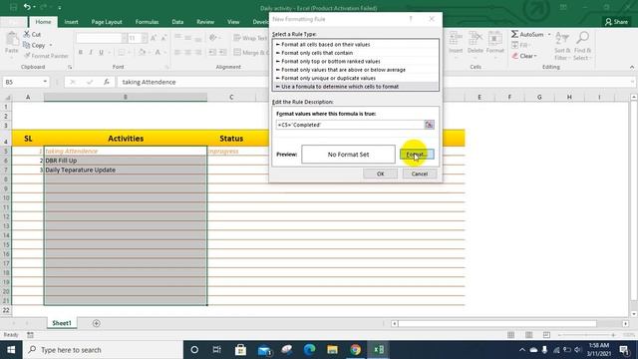Open the Page Layout ribbon tab
638x359 pixels.
pyautogui.click(x=107, y=22)
